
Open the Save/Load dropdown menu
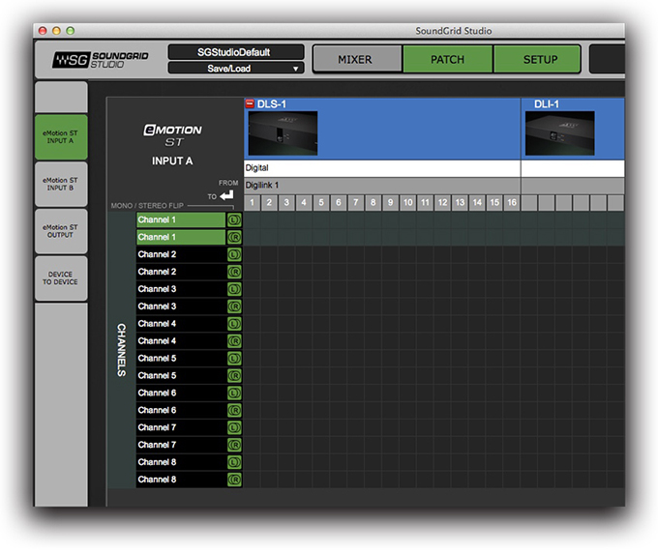pyautogui.click(x=236, y=68)
